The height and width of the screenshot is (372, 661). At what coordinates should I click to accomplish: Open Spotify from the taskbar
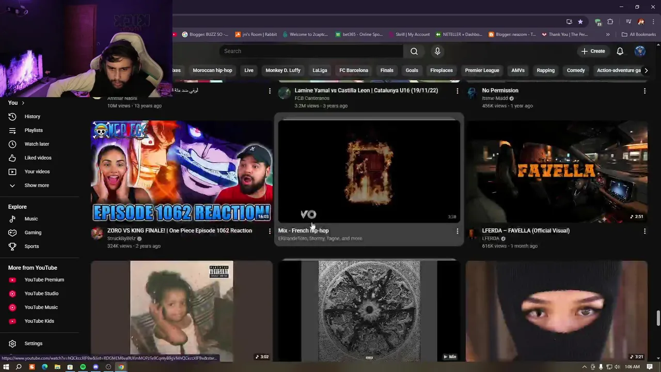point(83,367)
